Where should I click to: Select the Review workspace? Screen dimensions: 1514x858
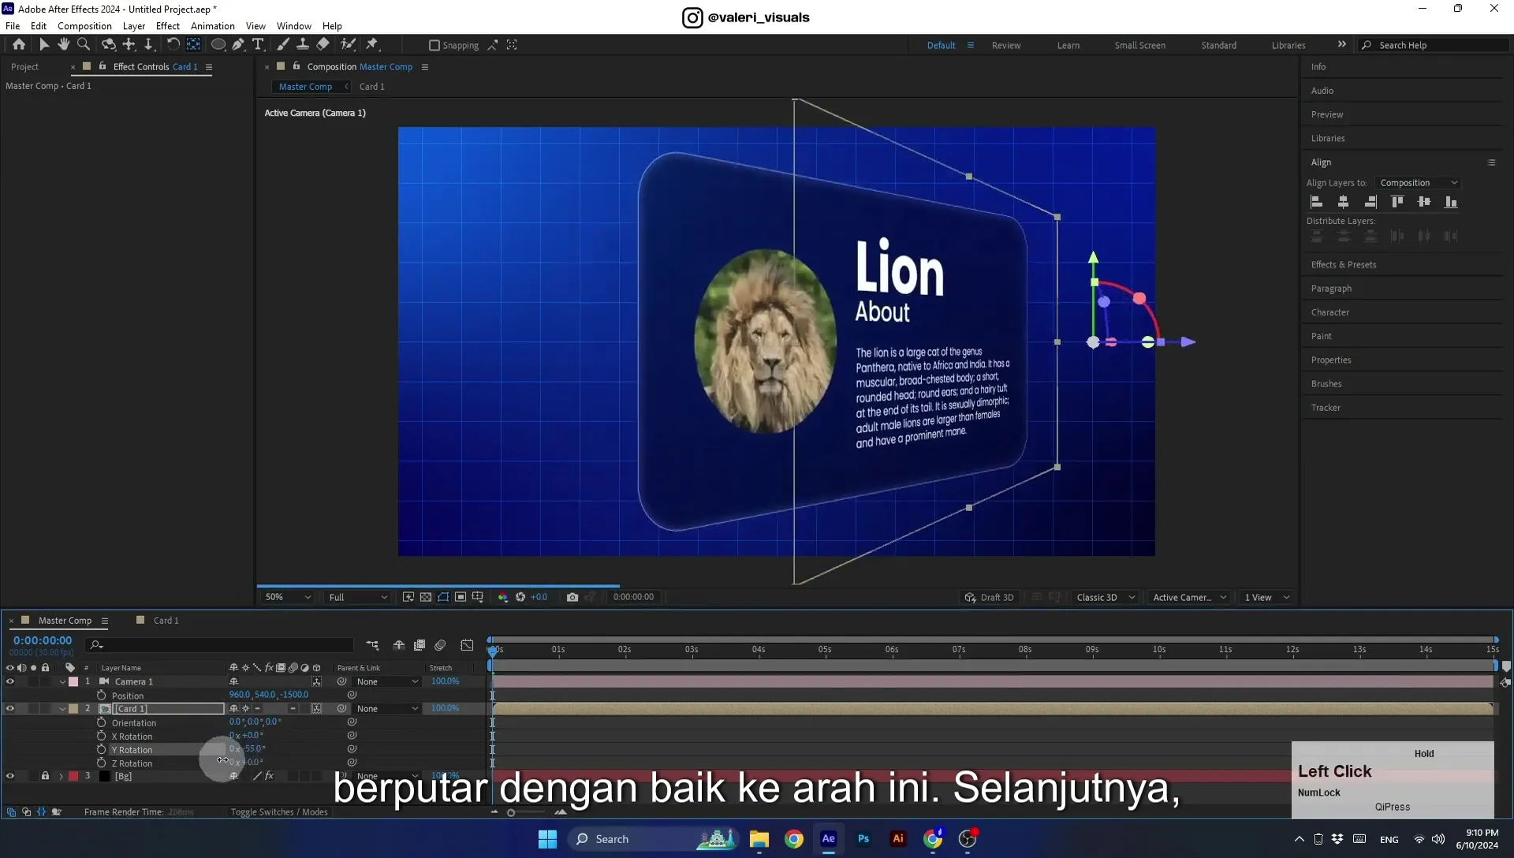pos(1006,46)
